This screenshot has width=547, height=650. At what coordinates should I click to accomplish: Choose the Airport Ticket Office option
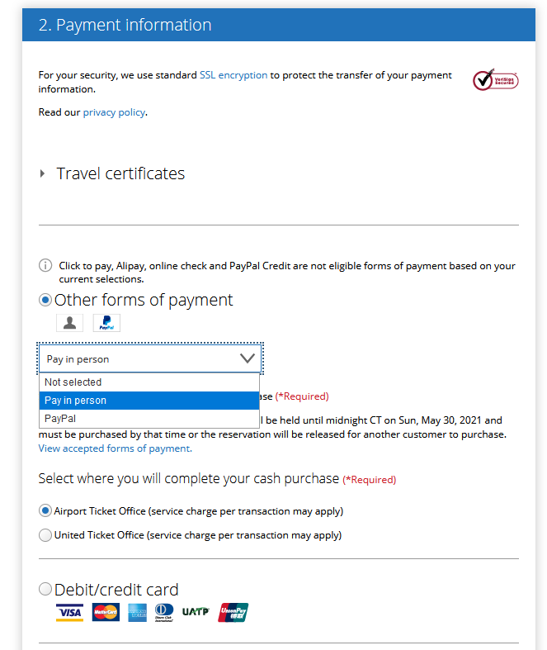pyautogui.click(x=45, y=510)
